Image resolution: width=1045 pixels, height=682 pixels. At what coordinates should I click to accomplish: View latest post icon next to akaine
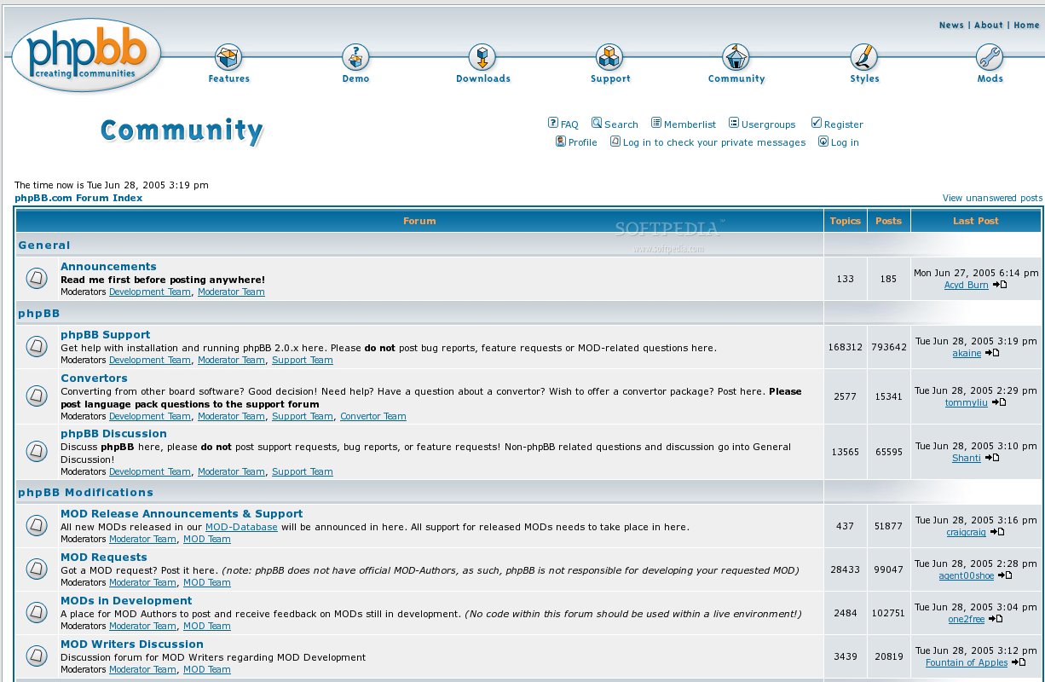tap(992, 353)
